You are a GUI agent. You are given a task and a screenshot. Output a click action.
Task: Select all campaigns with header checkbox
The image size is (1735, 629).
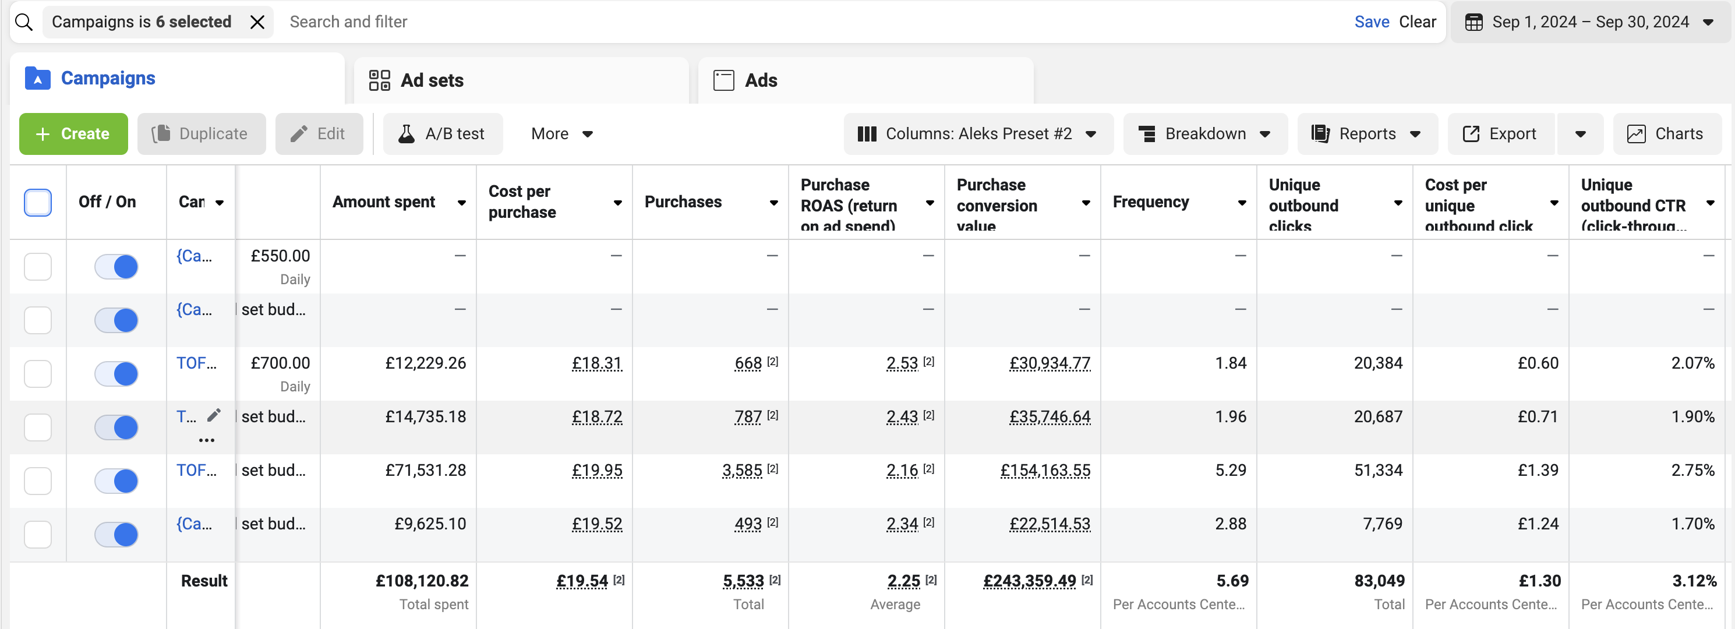tap(38, 202)
